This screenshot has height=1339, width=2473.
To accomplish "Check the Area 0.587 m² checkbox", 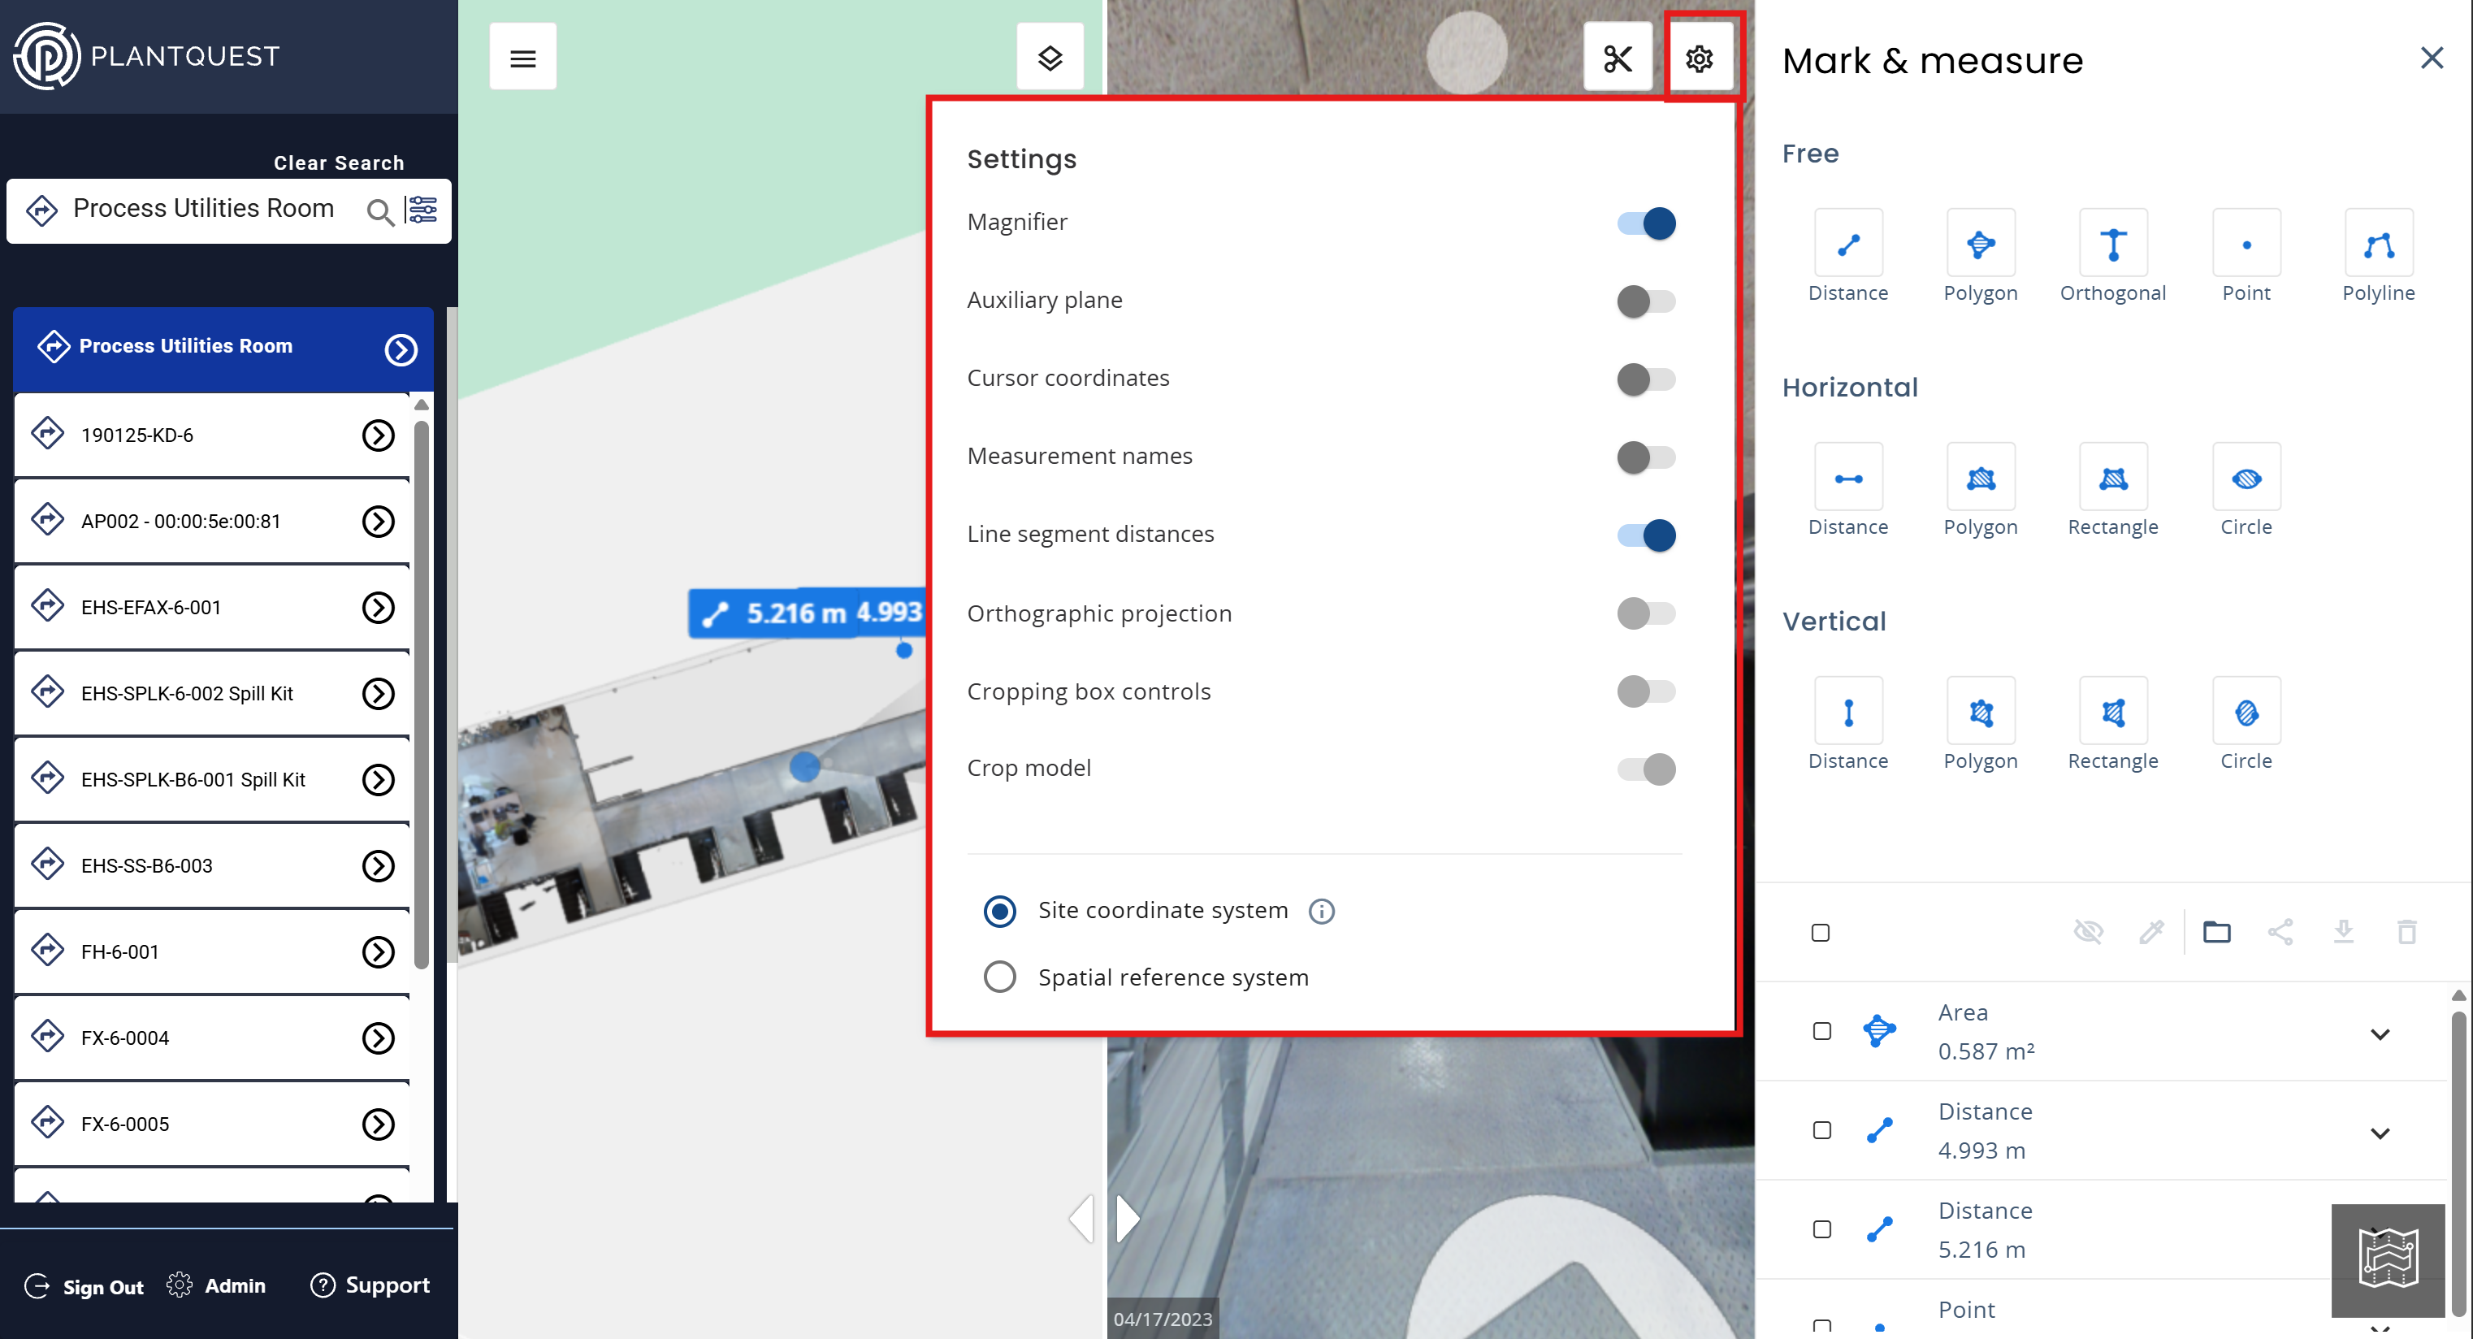I will click(1821, 1032).
